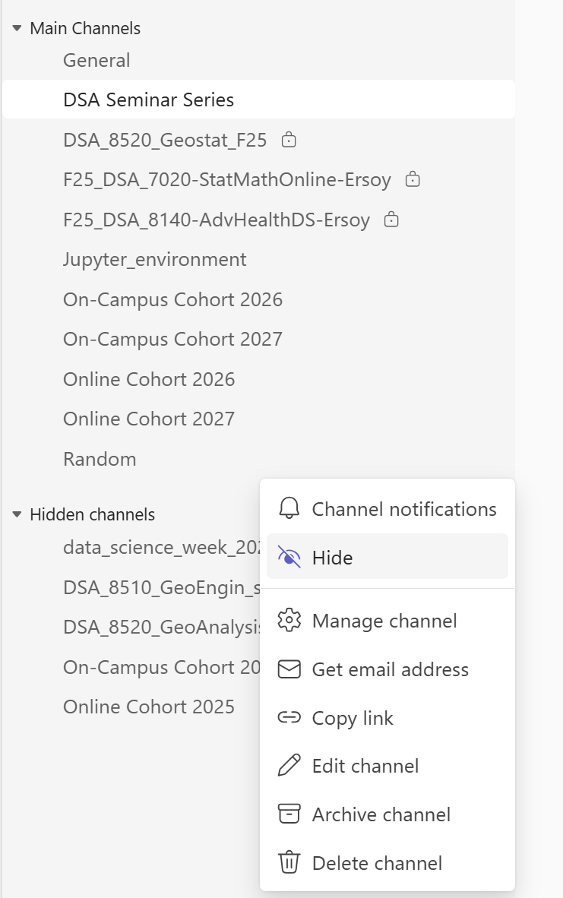Image resolution: width=563 pixels, height=898 pixels.
Task: Open the General channel
Action: coord(96,60)
